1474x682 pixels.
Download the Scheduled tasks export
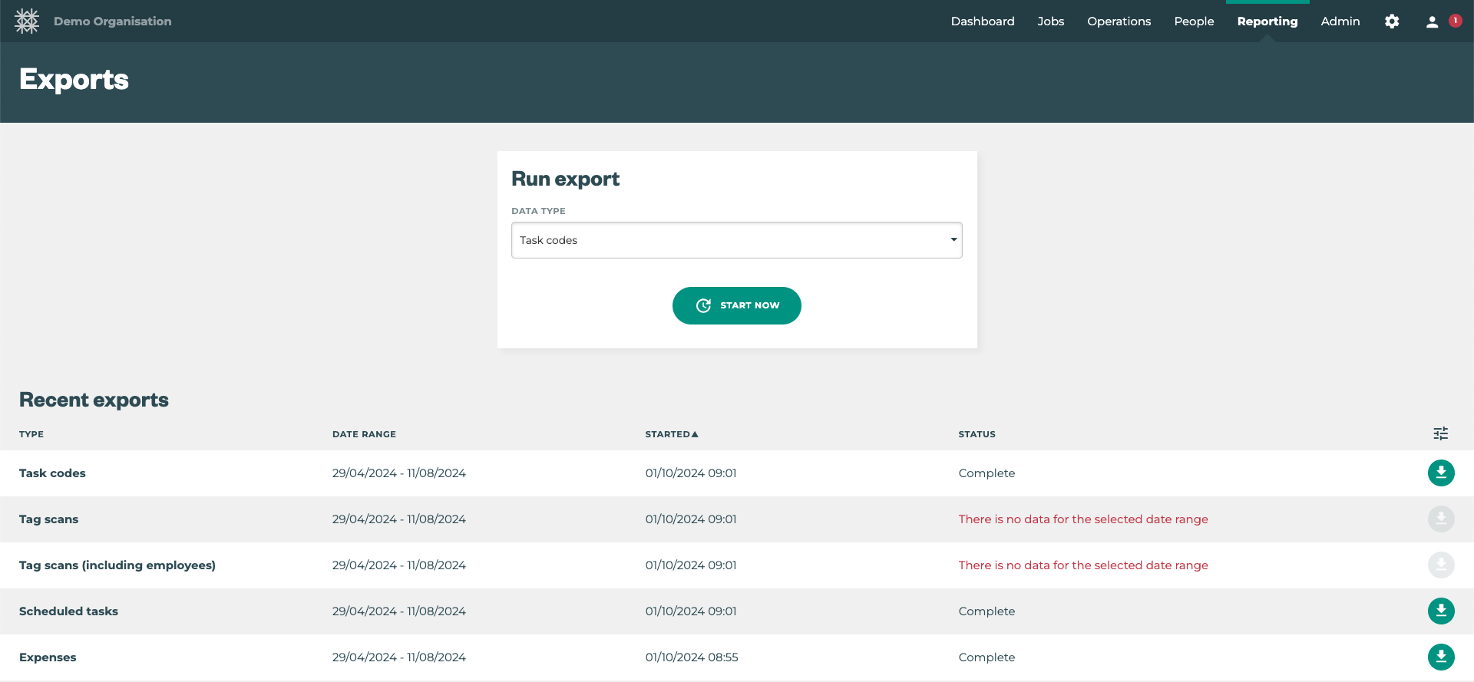[1440, 611]
